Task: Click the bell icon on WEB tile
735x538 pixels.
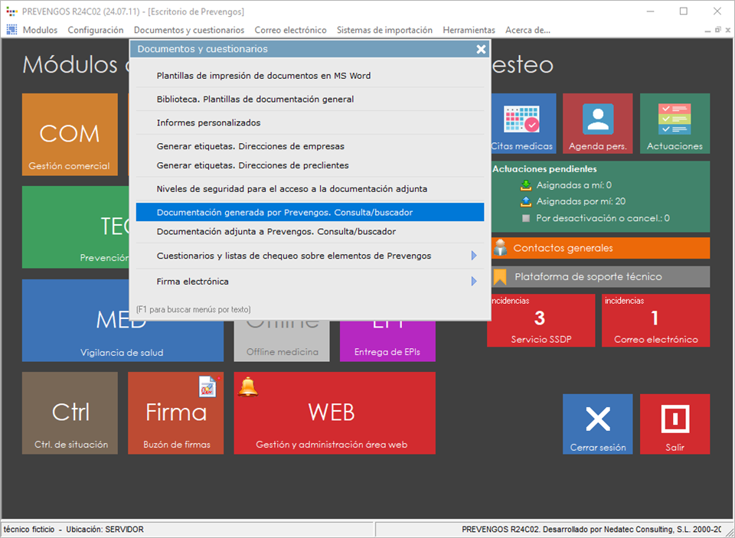Action: (x=248, y=386)
